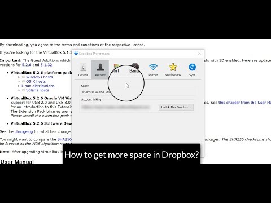
Task: Open the Windows hosts link in browser
Action: coord(40,77)
